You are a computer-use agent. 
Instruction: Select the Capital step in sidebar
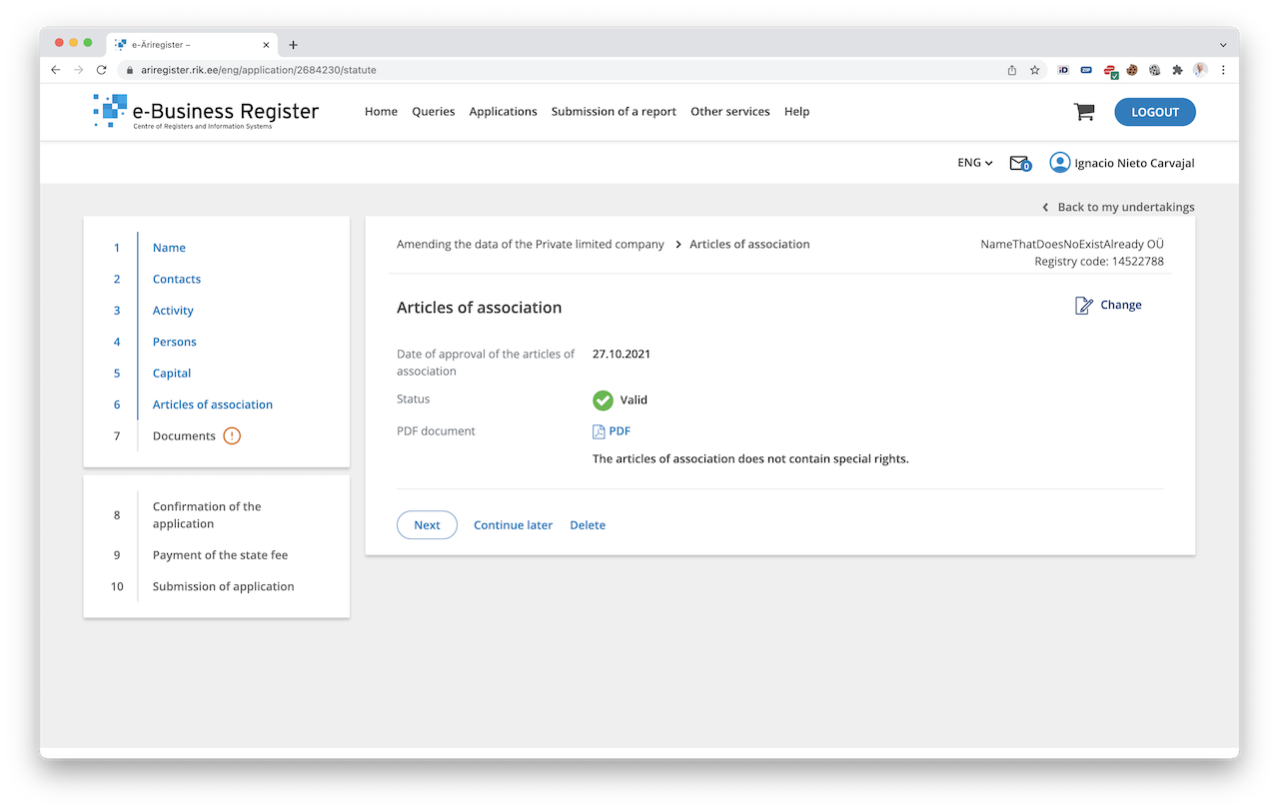[x=172, y=374]
